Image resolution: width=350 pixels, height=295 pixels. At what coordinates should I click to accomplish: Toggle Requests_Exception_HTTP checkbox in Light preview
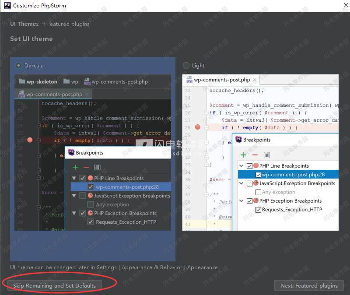tap(258, 210)
